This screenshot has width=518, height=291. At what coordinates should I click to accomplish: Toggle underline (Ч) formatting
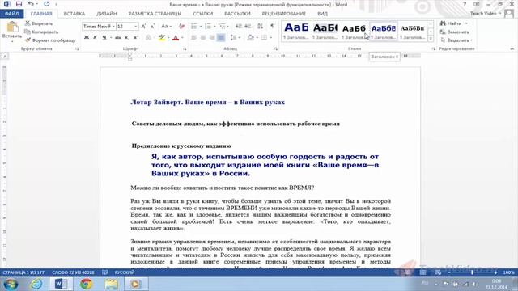coord(104,38)
